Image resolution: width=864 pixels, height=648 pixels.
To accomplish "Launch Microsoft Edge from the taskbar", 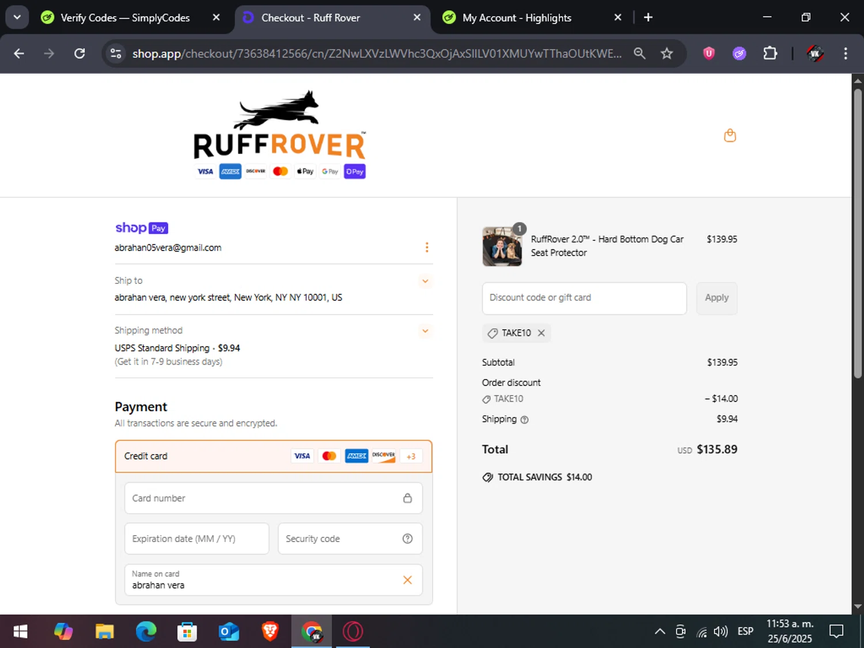I will tap(146, 632).
